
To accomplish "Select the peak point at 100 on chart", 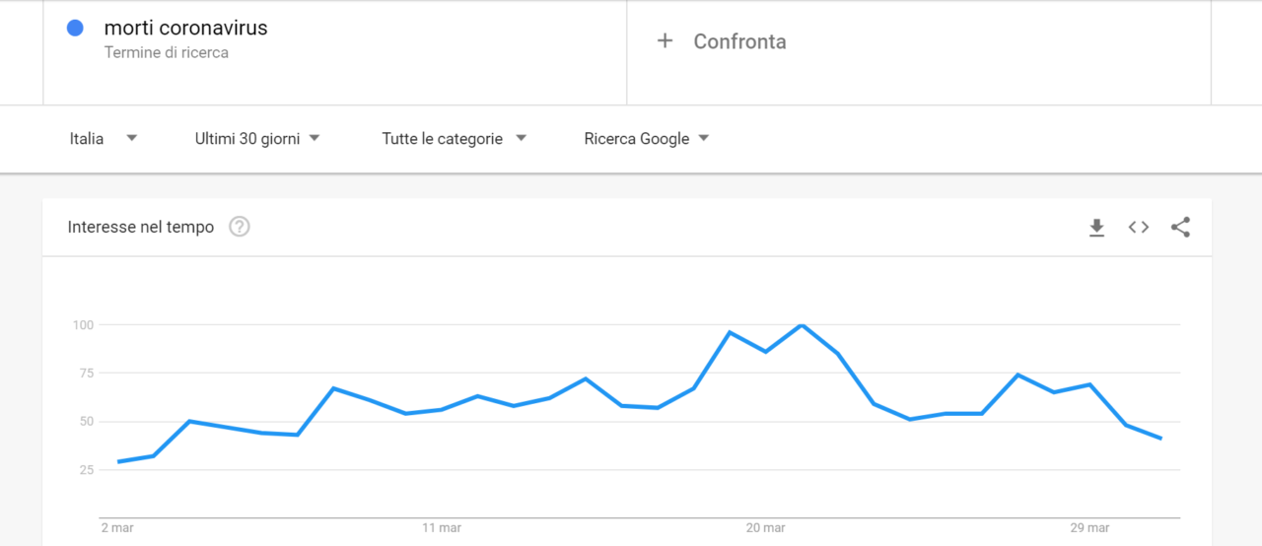I will (802, 325).
